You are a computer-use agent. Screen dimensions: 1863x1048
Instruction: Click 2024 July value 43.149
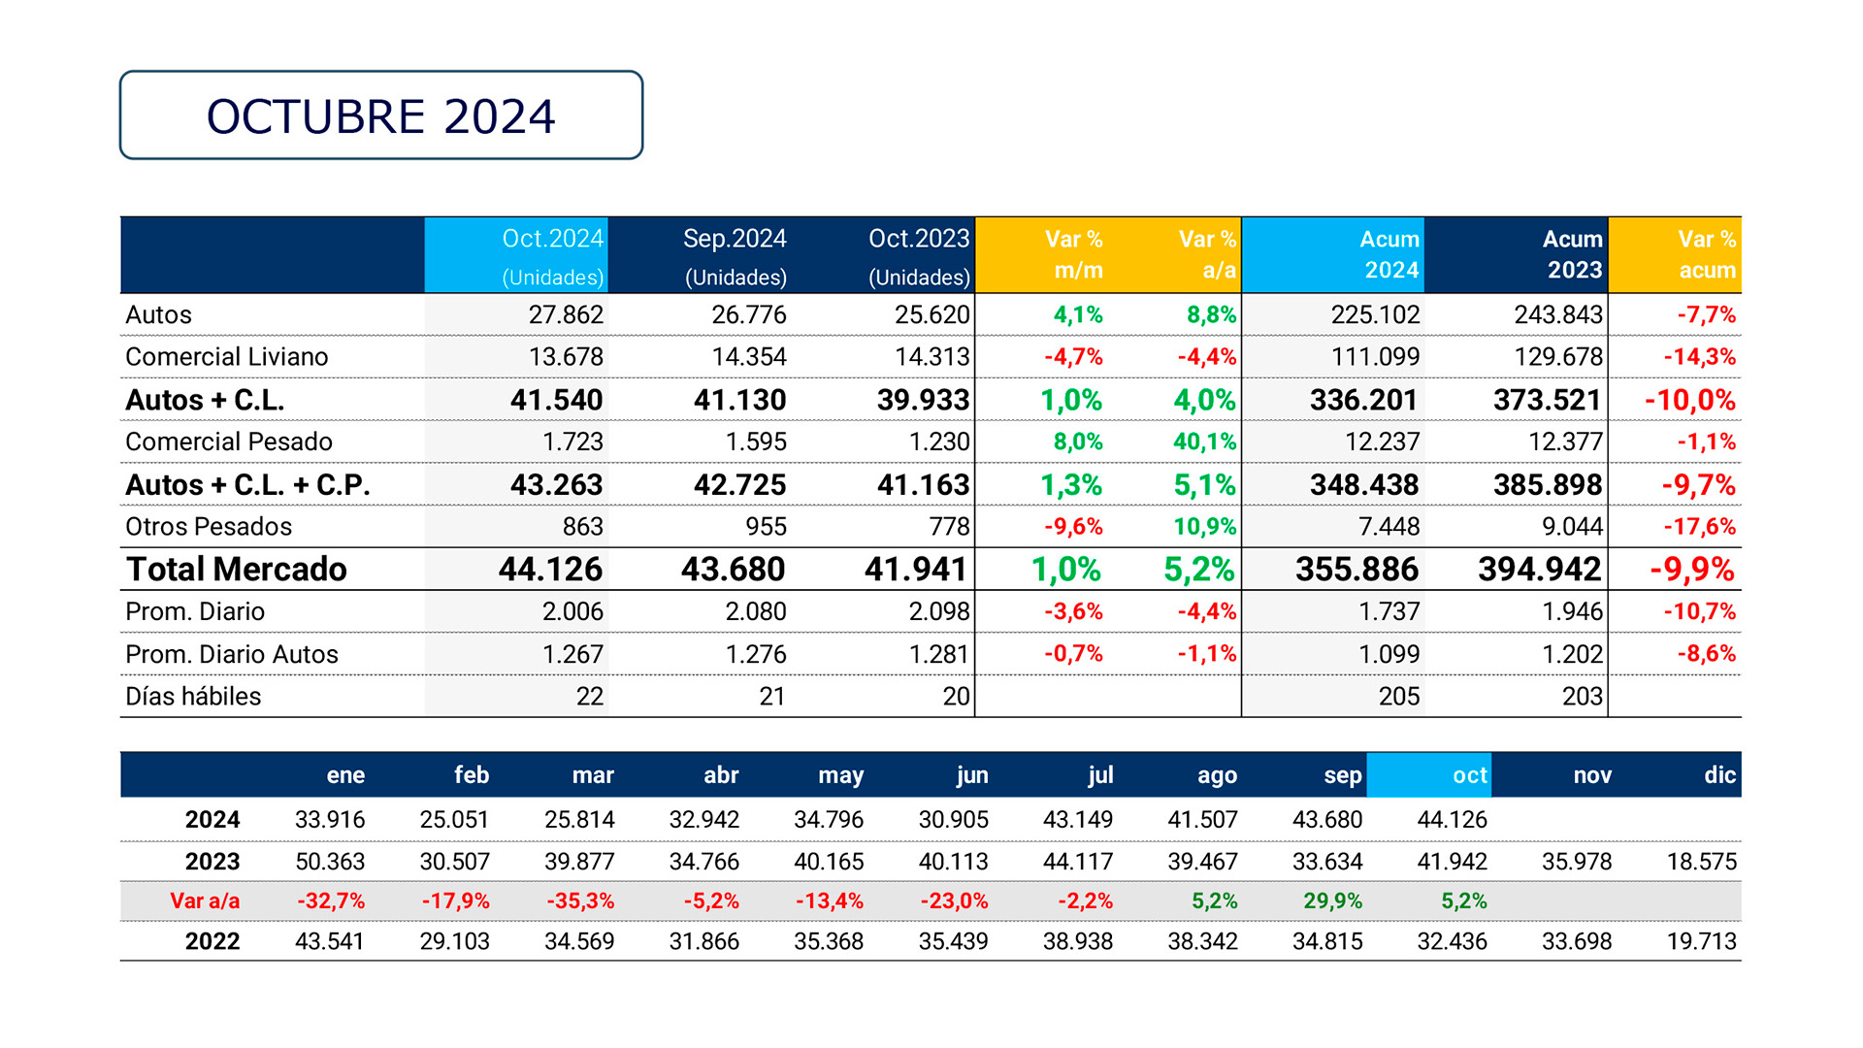(1078, 820)
